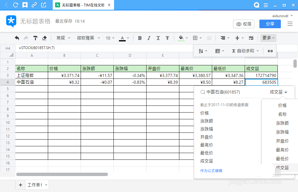This screenshot has width=298, height=192.
Task: Choose 涨跌额 in the dropdown list
Action: [282, 123]
